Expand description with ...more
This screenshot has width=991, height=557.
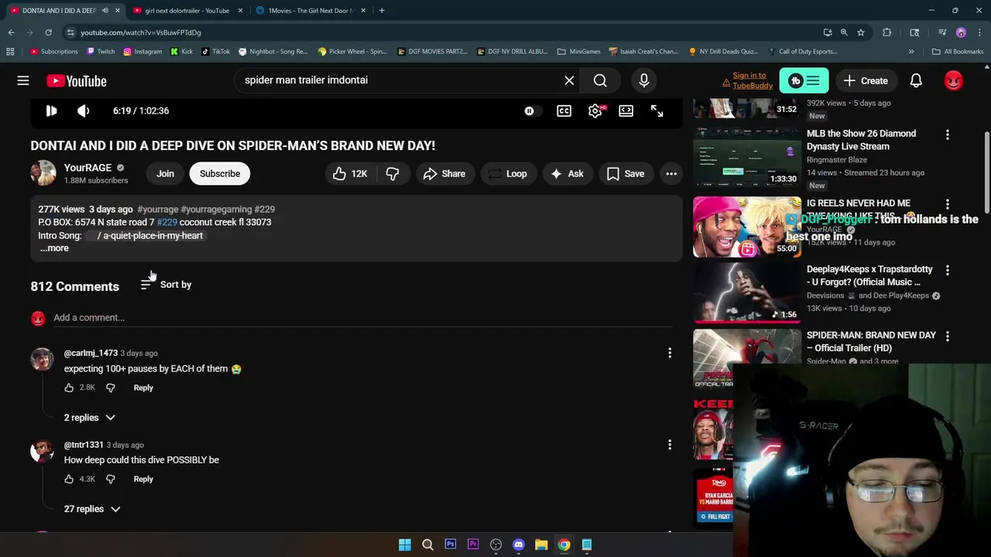[x=54, y=248]
